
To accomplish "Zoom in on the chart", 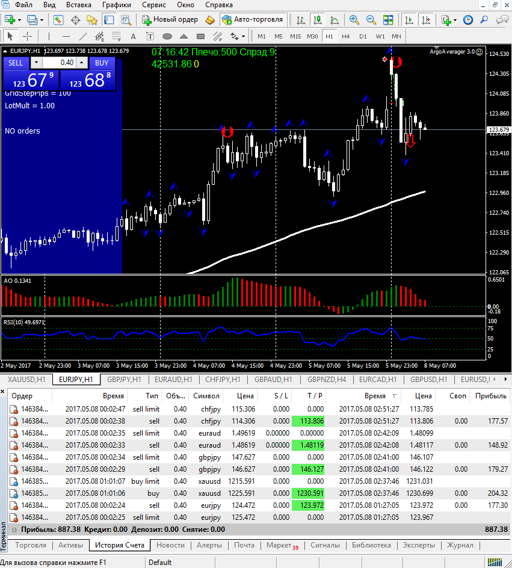I will coord(354,20).
